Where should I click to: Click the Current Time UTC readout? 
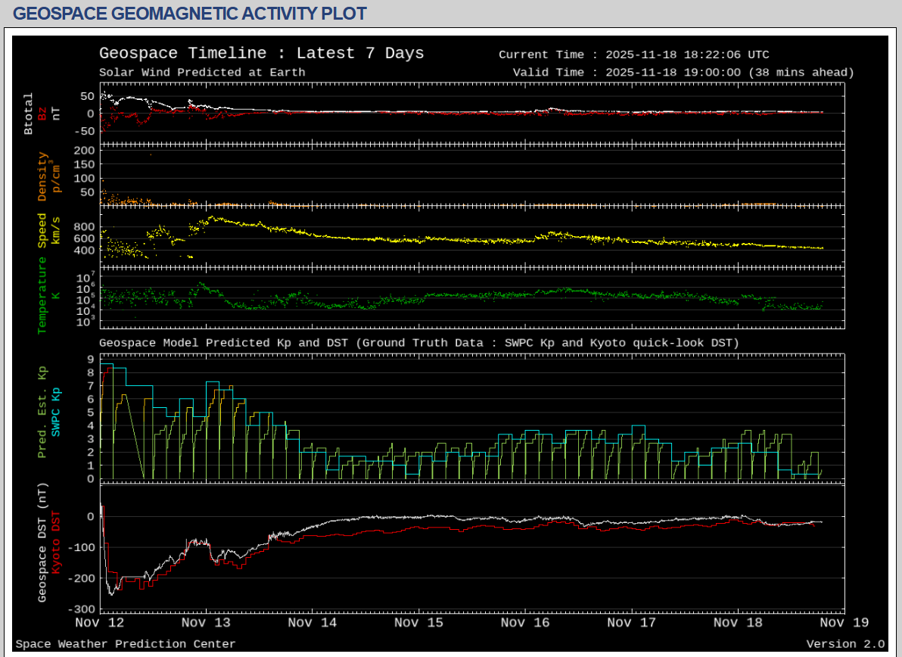(633, 54)
